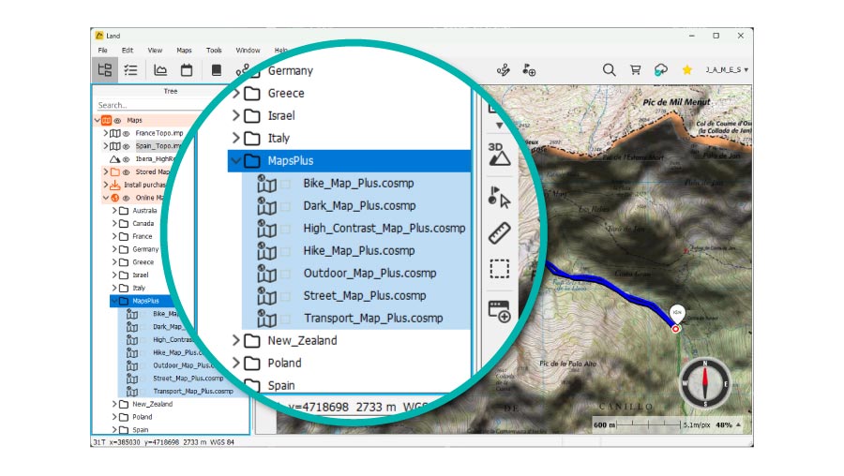The image size is (844, 476).
Task: Click the orange Stored Maps folder icon
Action: (114, 172)
